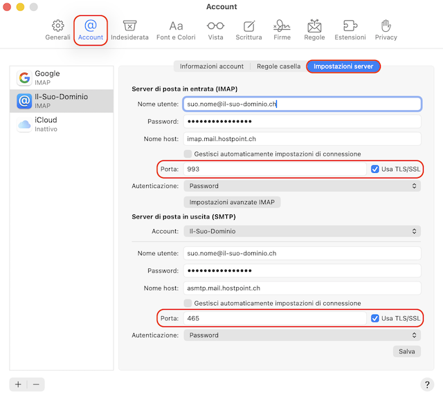Open Regole mail rules pane
Screen dimensions: 443x399
[x=314, y=30]
